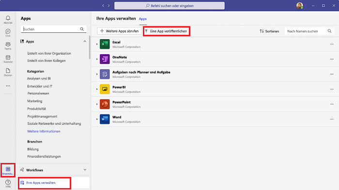Select Entwickler und IT category
Image resolution: width=339 pixels, height=190 pixels.
pyautogui.click(x=40, y=86)
